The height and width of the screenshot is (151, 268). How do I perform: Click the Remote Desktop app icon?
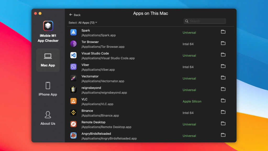[74, 124]
